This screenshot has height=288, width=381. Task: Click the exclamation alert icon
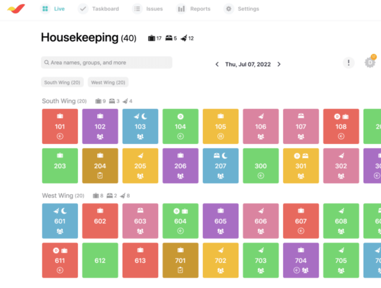(348, 63)
